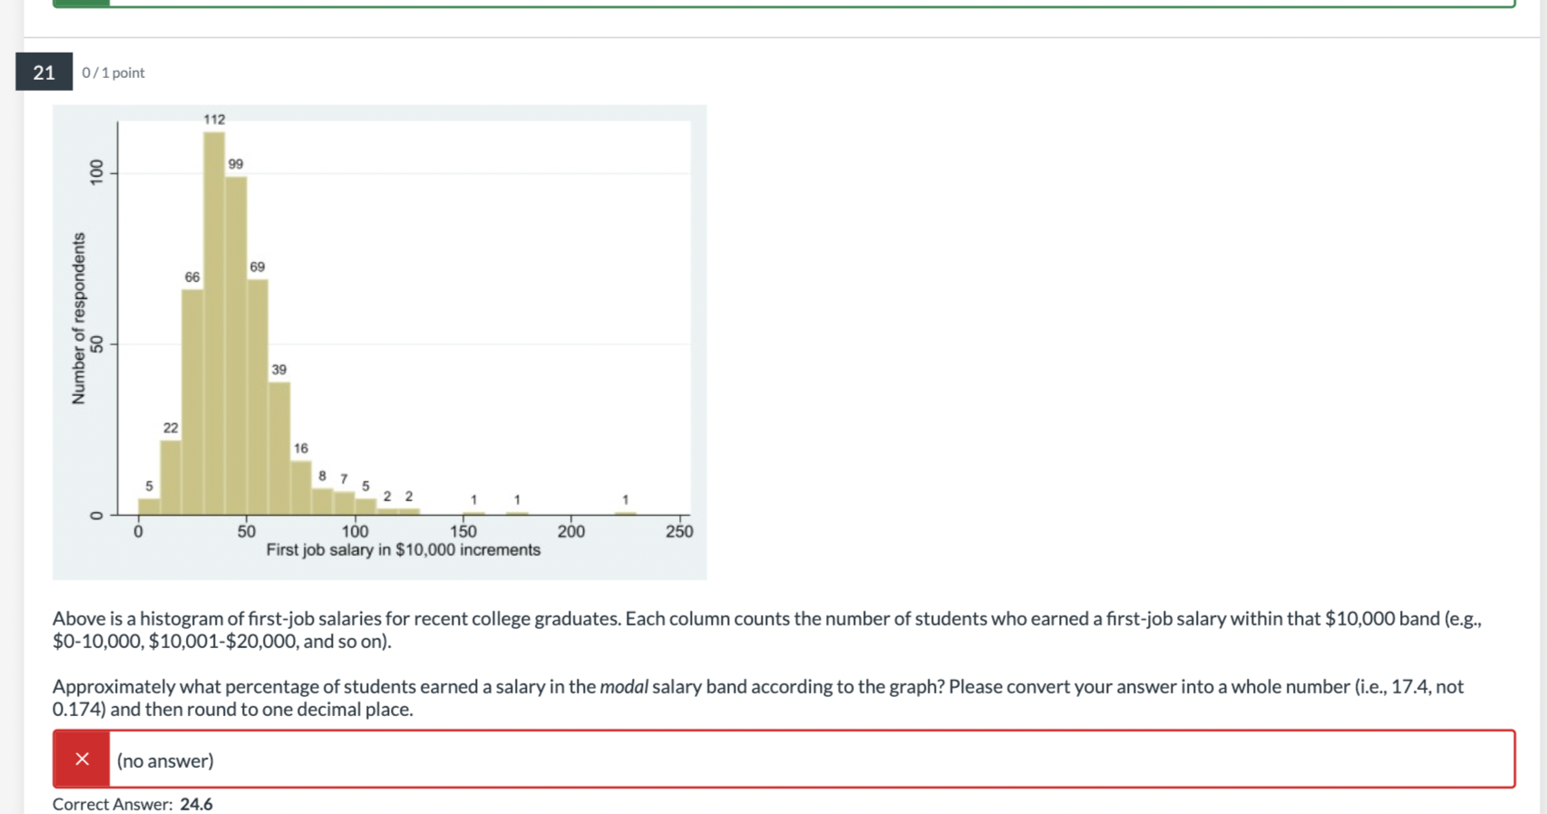This screenshot has height=814, width=1547.
Task: Click the bar label "39" in histogram
Action: coord(279,370)
